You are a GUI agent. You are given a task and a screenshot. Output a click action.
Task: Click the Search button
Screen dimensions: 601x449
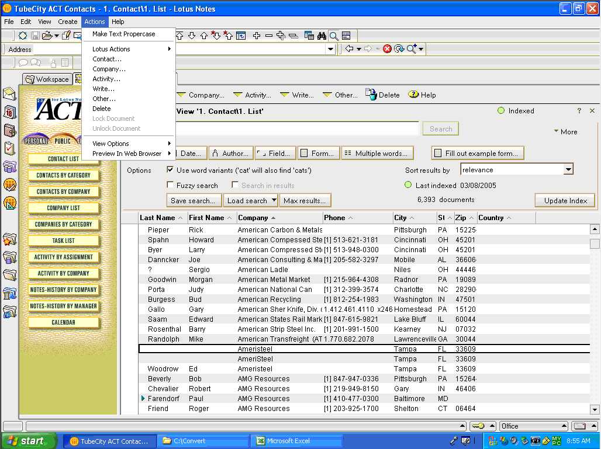441,128
